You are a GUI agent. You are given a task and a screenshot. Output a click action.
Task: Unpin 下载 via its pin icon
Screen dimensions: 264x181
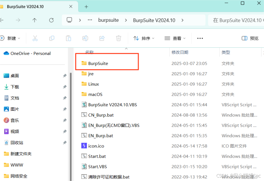64,87
